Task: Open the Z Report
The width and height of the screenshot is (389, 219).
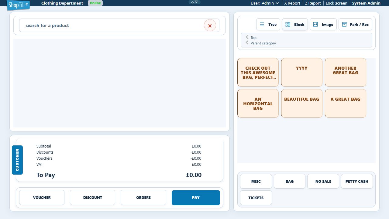Action: (x=313, y=3)
